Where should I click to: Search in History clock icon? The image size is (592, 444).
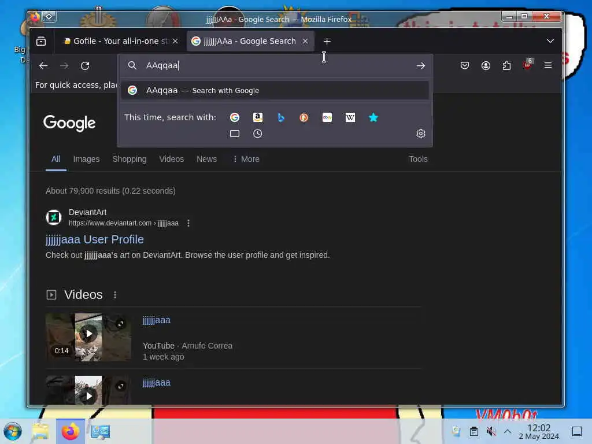pyautogui.click(x=257, y=134)
